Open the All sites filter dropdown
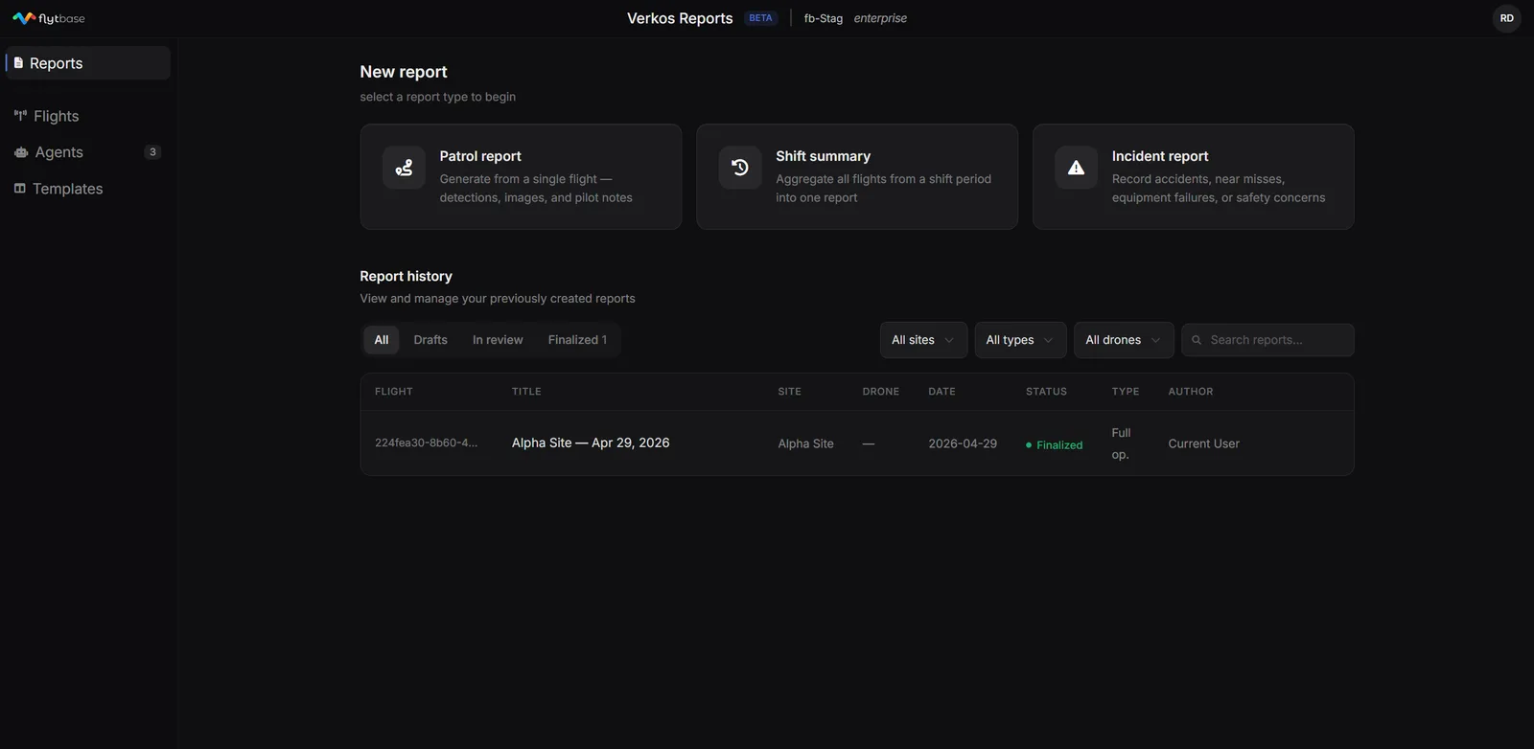The width and height of the screenshot is (1534, 749). (x=923, y=340)
